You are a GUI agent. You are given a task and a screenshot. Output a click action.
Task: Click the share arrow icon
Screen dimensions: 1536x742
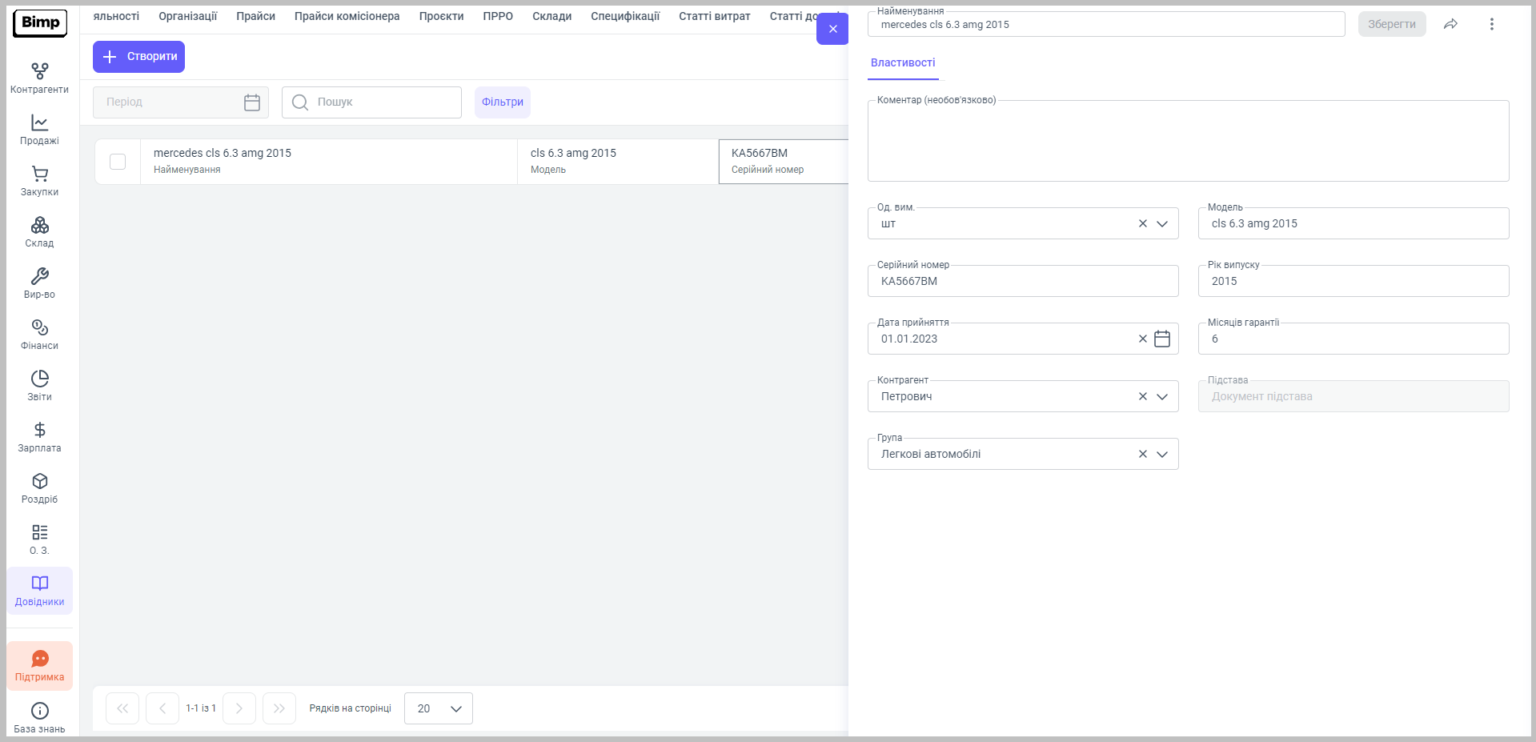coord(1450,24)
